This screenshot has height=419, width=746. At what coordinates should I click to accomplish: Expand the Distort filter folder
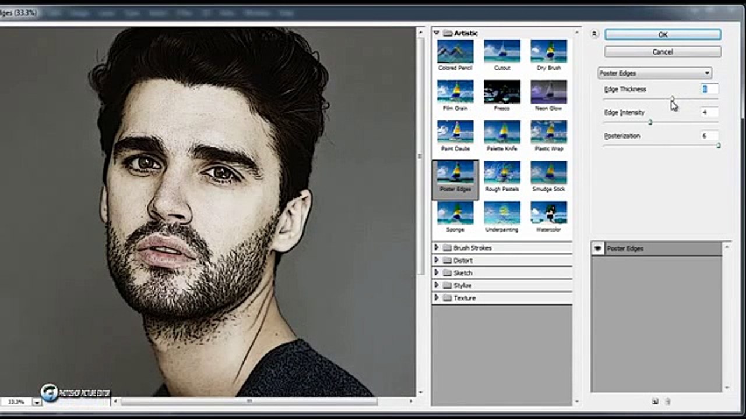[x=437, y=260]
